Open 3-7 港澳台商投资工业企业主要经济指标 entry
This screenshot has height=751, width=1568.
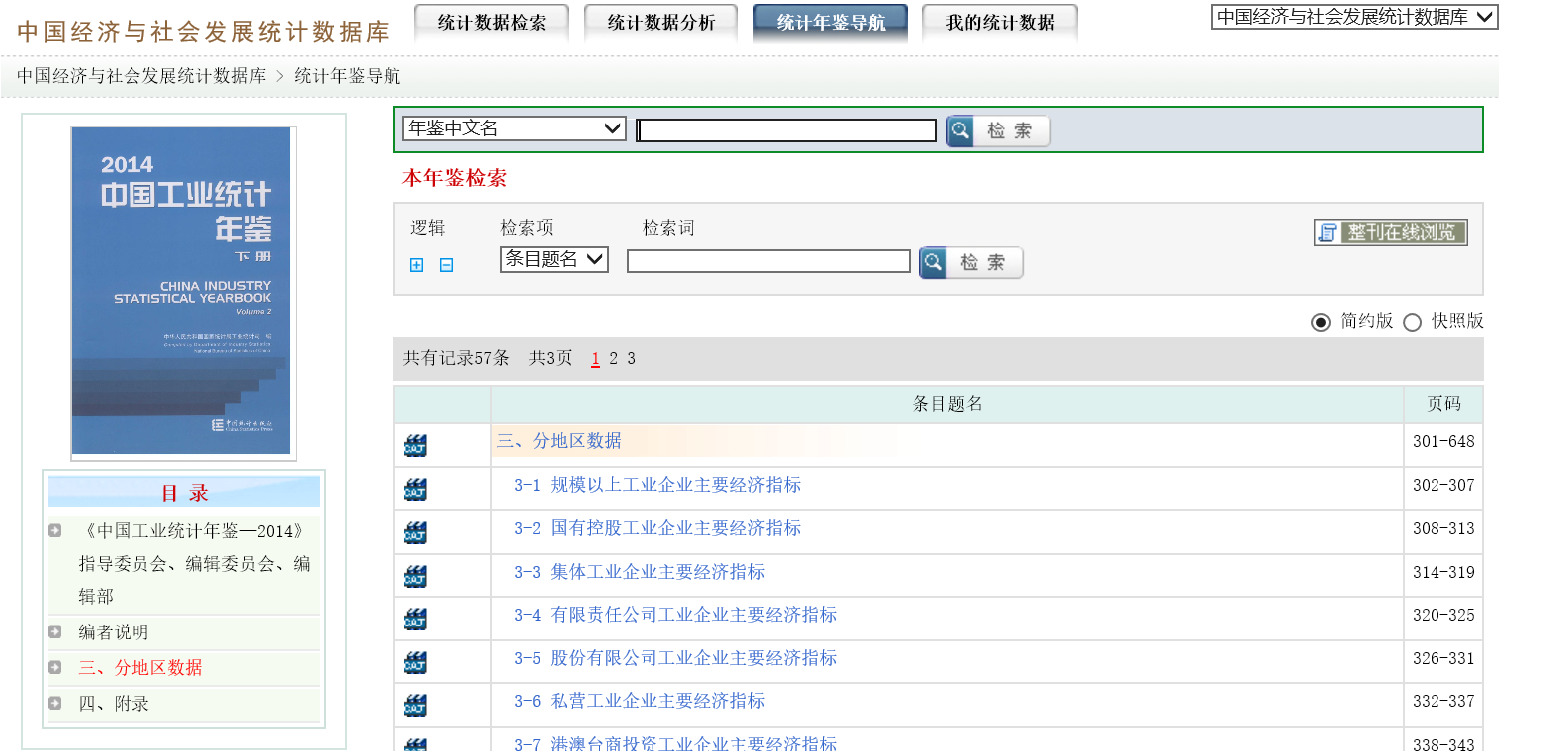coord(675,743)
